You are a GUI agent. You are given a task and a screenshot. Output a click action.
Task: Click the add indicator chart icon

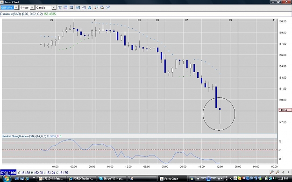pos(78,7)
